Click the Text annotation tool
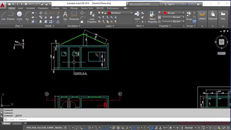Screen dimensions: 231x130 pos(65,16)
